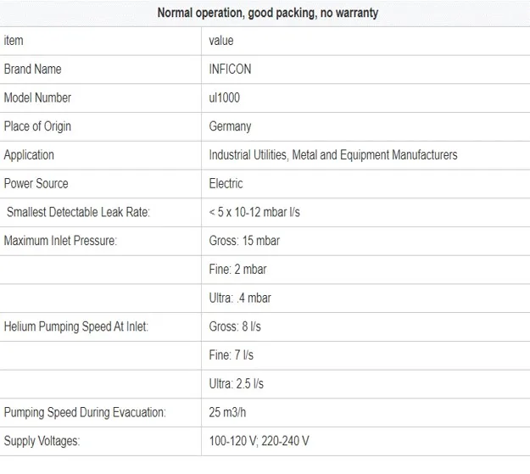Image resolution: width=530 pixels, height=474 pixels.
Task: Select the Maximum Inlet Pressure label
Action: tap(60, 241)
